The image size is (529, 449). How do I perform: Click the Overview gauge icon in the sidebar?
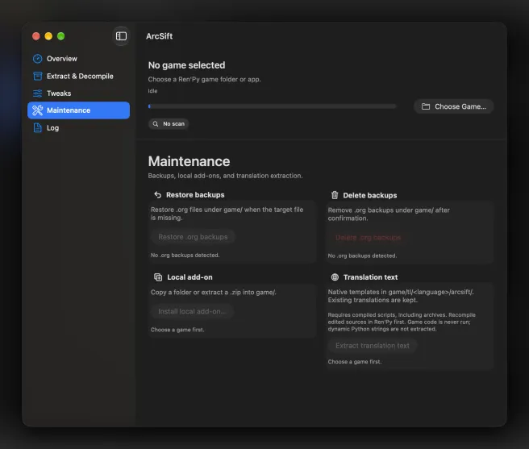coord(37,59)
